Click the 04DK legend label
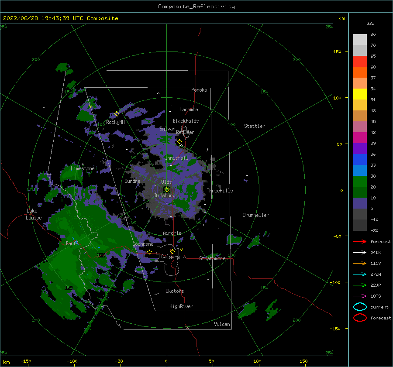Viewport: 393px width, 367px height. [376, 252]
